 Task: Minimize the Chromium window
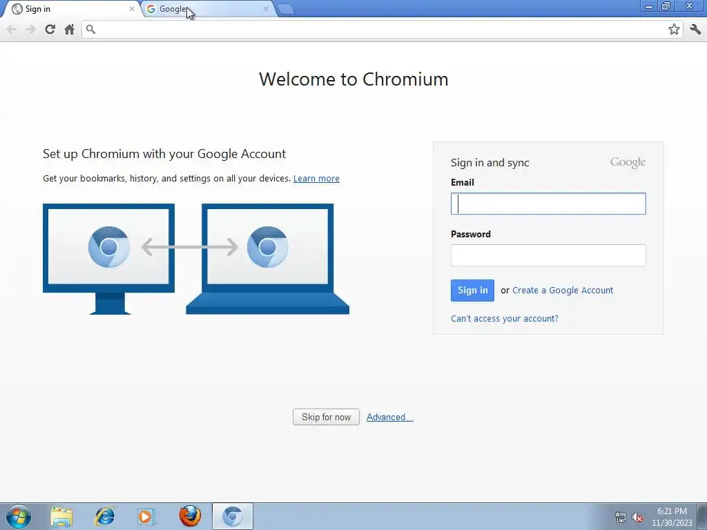tap(649, 6)
